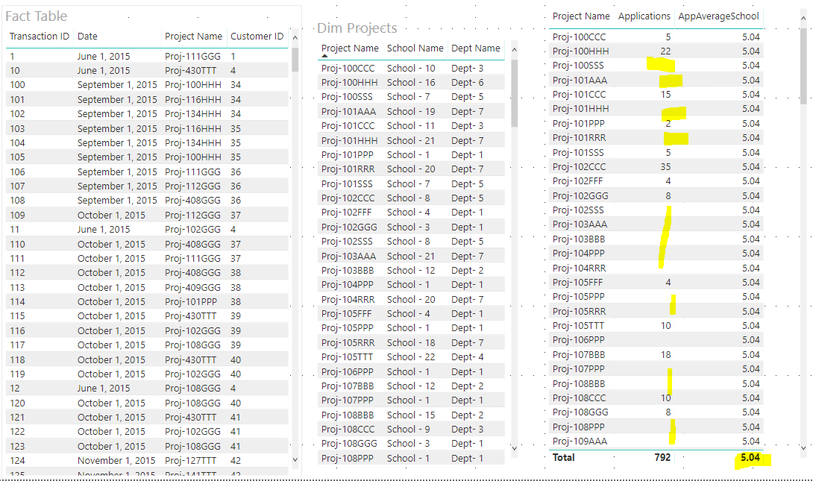Select Proj-106PPP in results table
The height and width of the screenshot is (484, 813).
click(579, 340)
